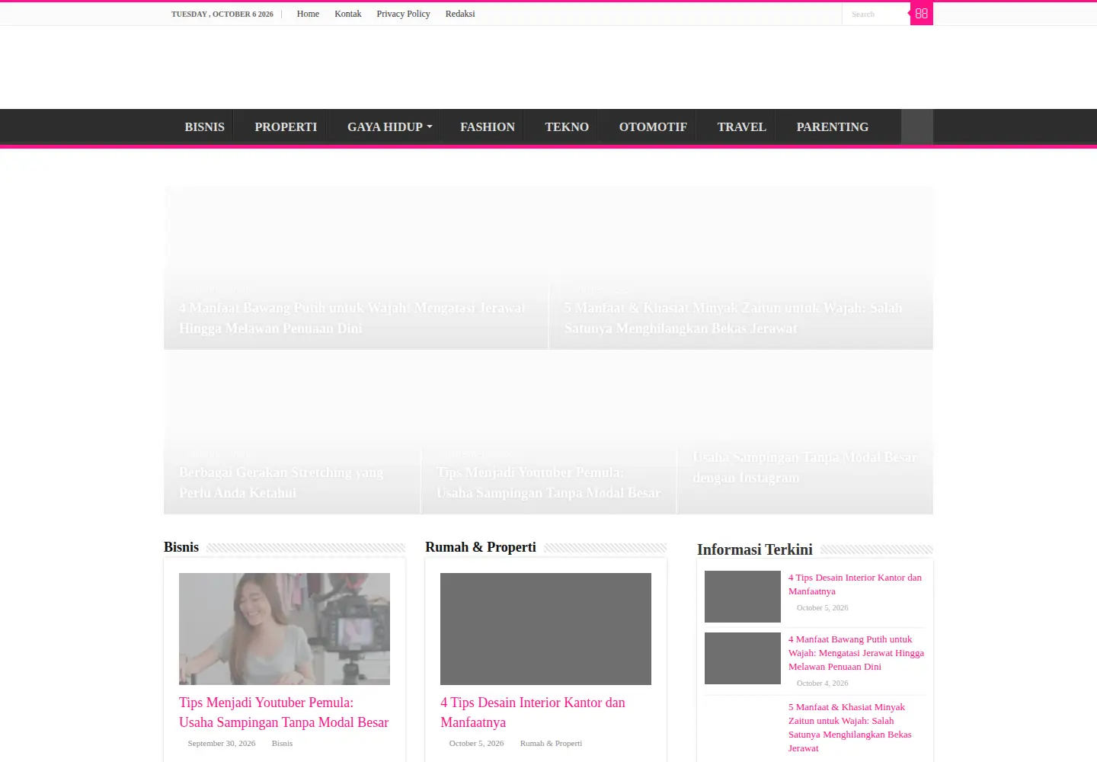
Task: Open featured slide 'Berbagai Gerakan Stretching'
Action: click(x=281, y=482)
